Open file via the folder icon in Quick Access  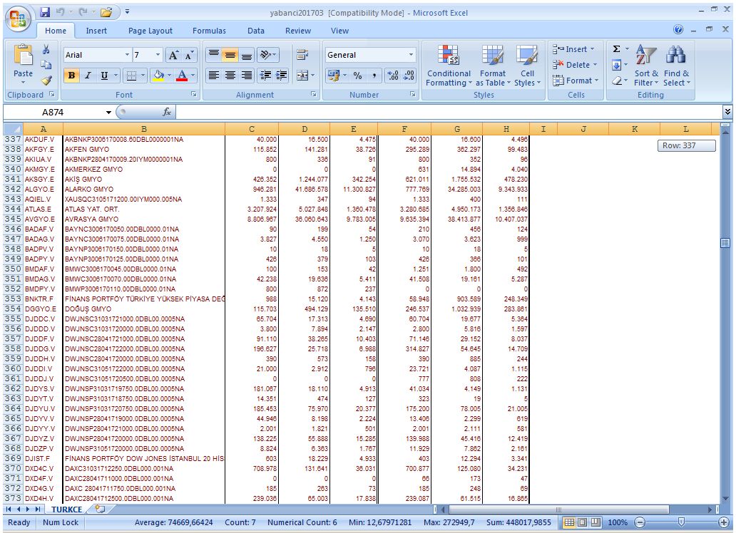tap(106, 12)
